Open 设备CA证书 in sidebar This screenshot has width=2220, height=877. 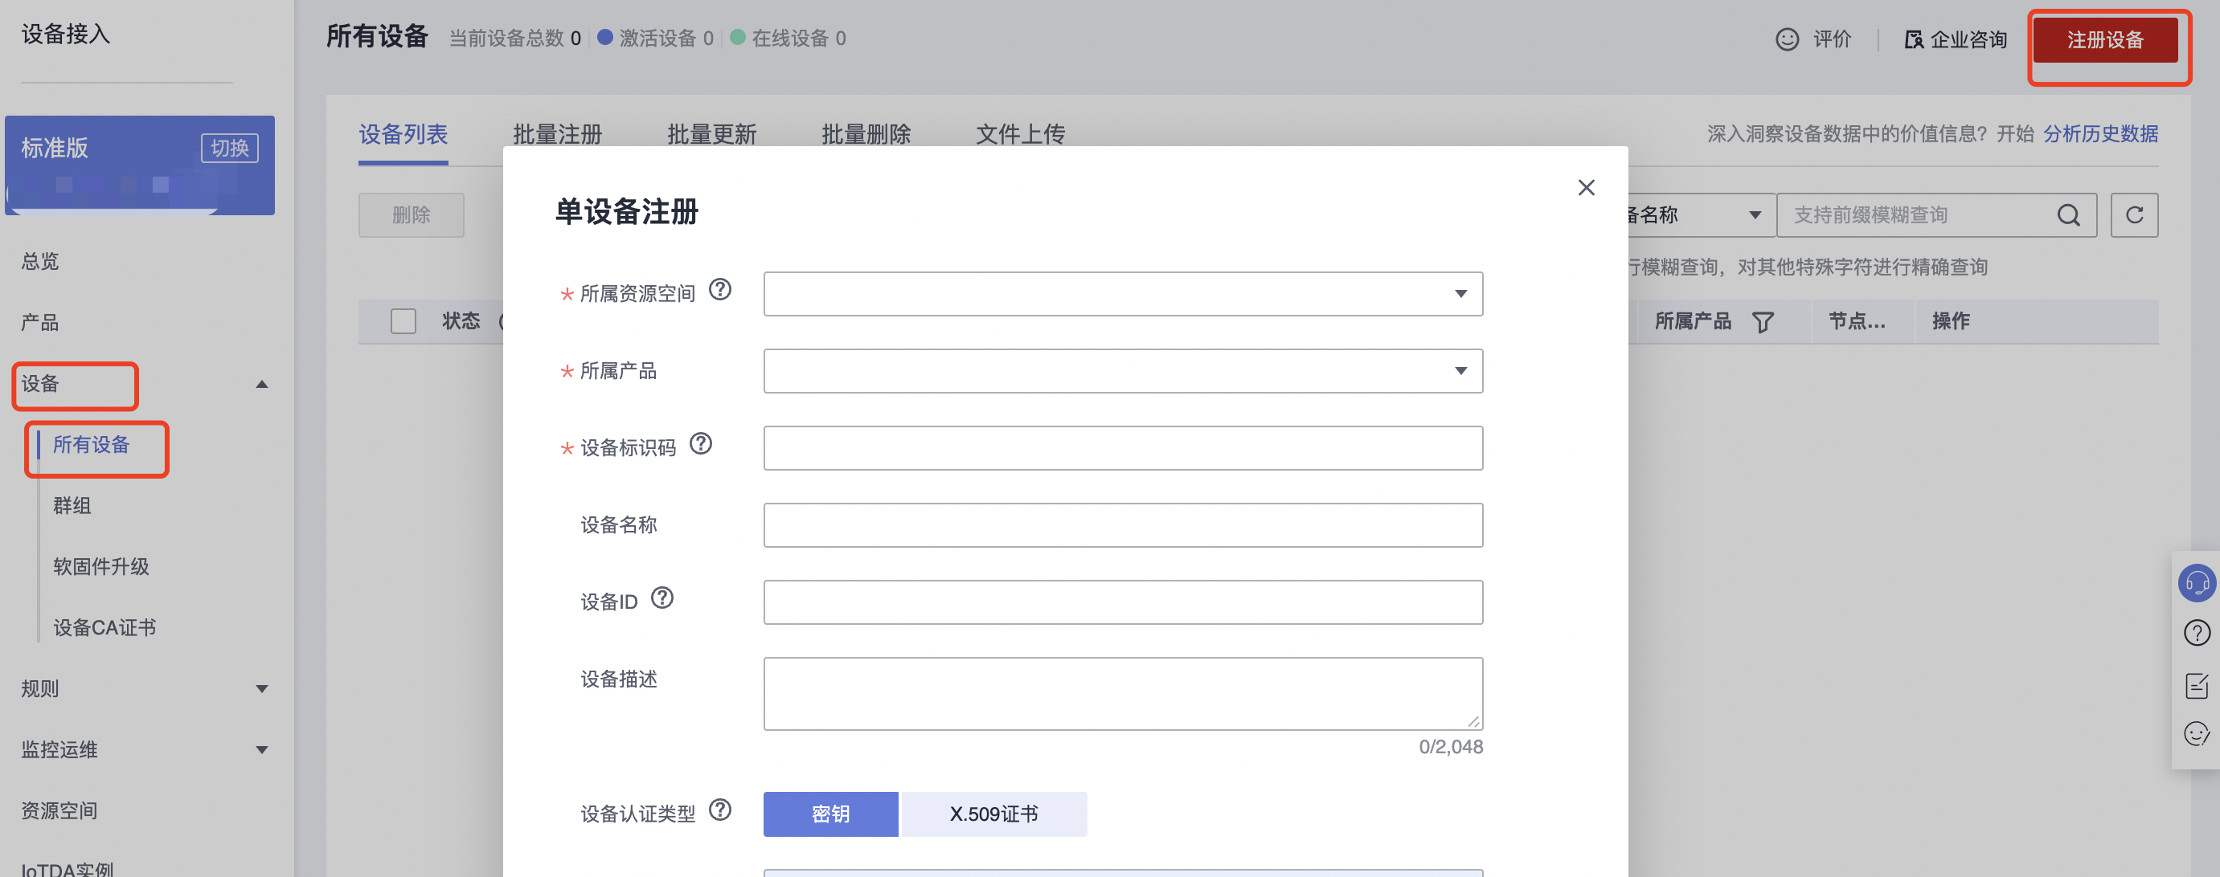[104, 628]
